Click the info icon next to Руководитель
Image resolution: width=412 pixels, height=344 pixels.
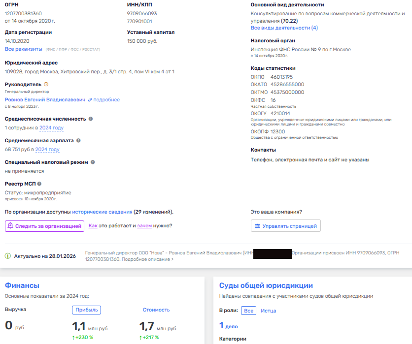(x=46, y=85)
